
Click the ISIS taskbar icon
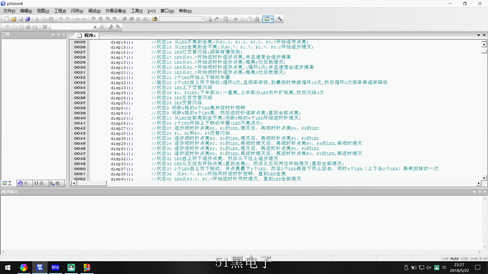click(x=55, y=268)
